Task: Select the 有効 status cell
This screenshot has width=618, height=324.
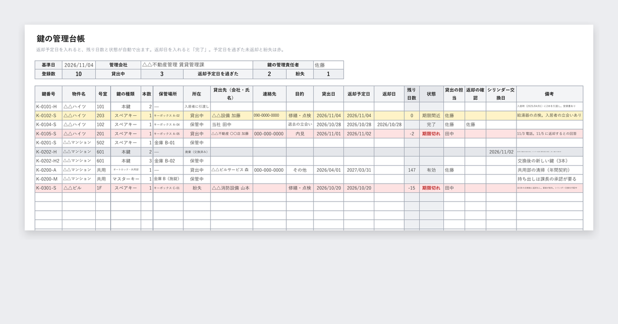Action: point(432,170)
